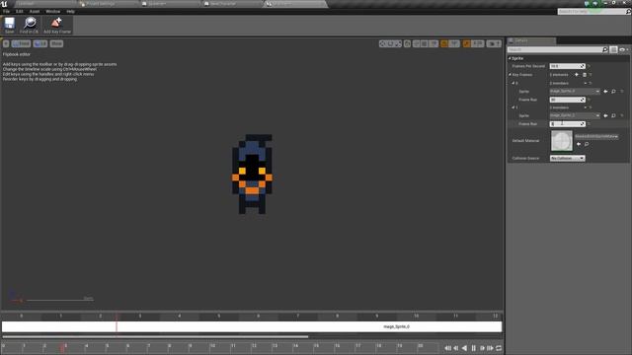Use selected asset arrow for key frame 1 Sprite

pyautogui.click(x=605, y=115)
